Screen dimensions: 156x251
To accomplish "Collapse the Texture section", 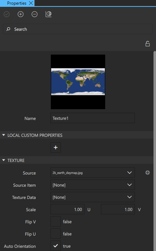I will coord(4,160).
